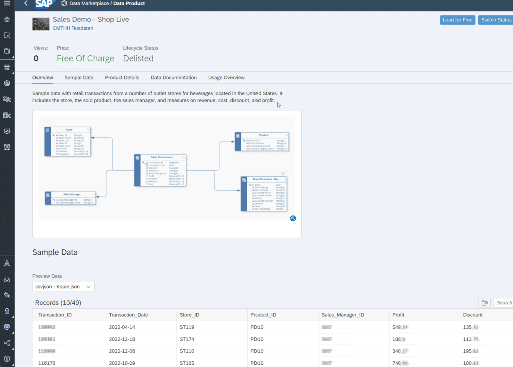The height and width of the screenshot is (367, 513).
Task: Open Home from the sidebar
Action: [7, 19]
